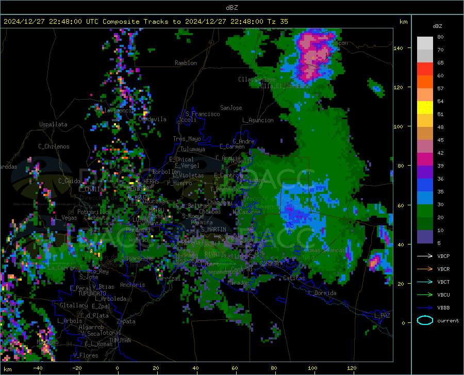The image size is (464, 375).
Task: Click the C_Chilenos place label
Action: (x=54, y=146)
